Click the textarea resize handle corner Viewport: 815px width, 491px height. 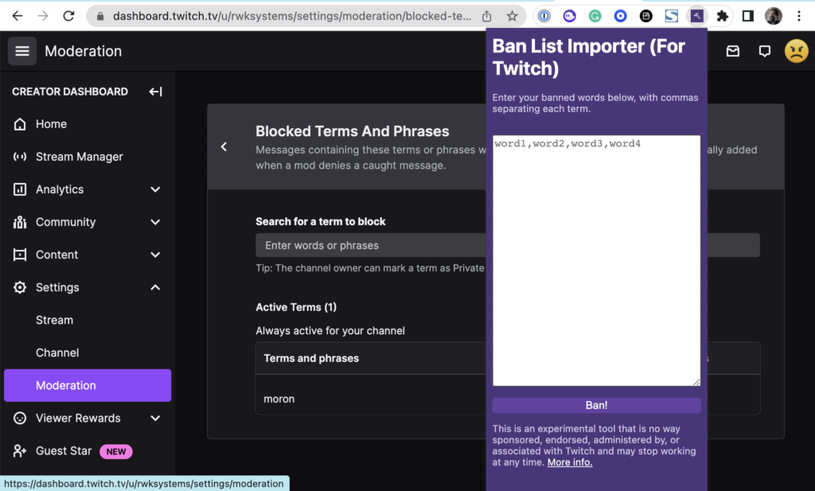pos(696,382)
